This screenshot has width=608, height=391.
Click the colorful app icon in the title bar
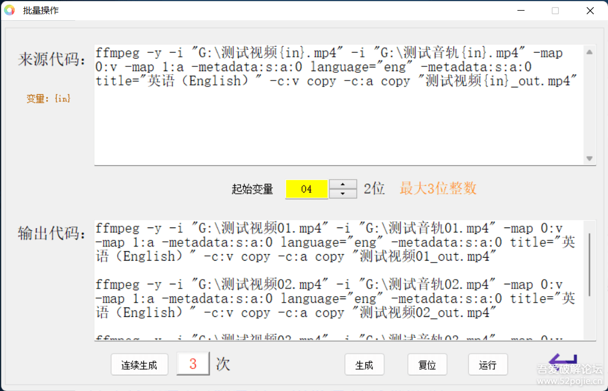tap(9, 10)
